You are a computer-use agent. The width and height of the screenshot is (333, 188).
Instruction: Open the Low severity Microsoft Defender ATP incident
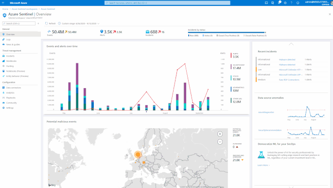pyautogui.click(x=291, y=70)
